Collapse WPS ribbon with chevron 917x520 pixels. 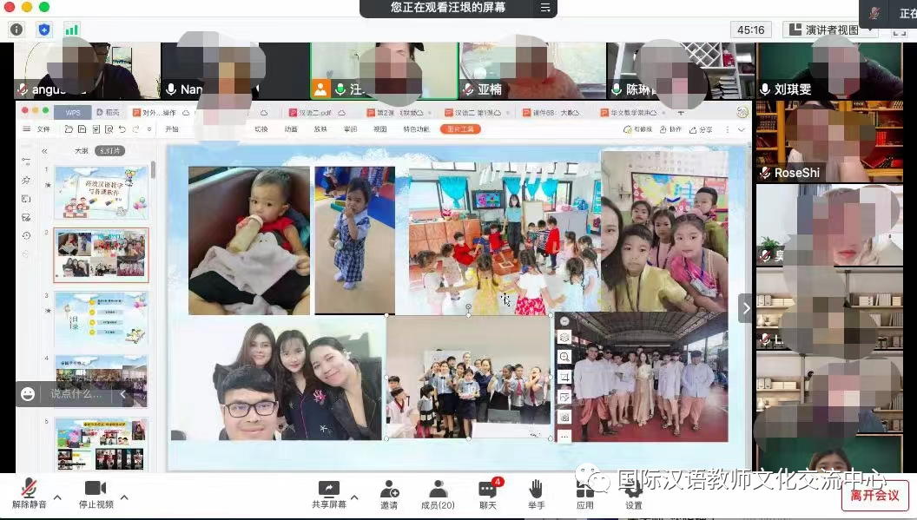tap(742, 129)
